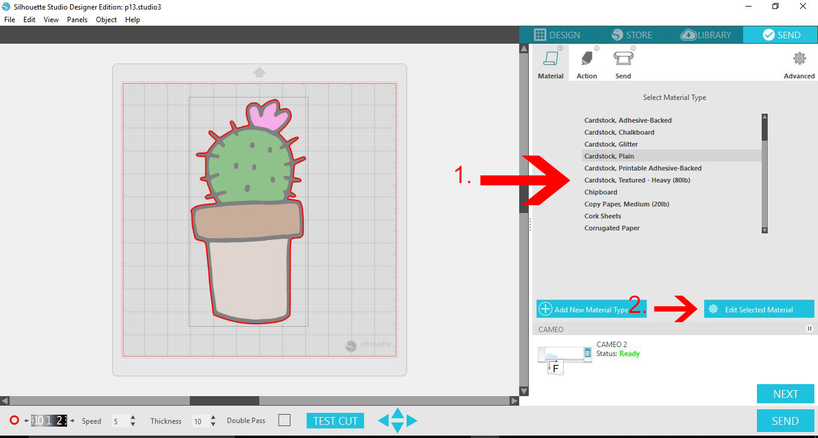Open the Action step icon
The image size is (818, 438).
[x=586, y=59]
